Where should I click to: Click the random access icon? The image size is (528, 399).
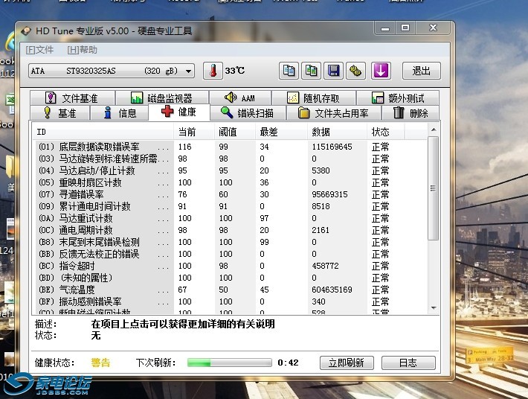[x=292, y=98]
